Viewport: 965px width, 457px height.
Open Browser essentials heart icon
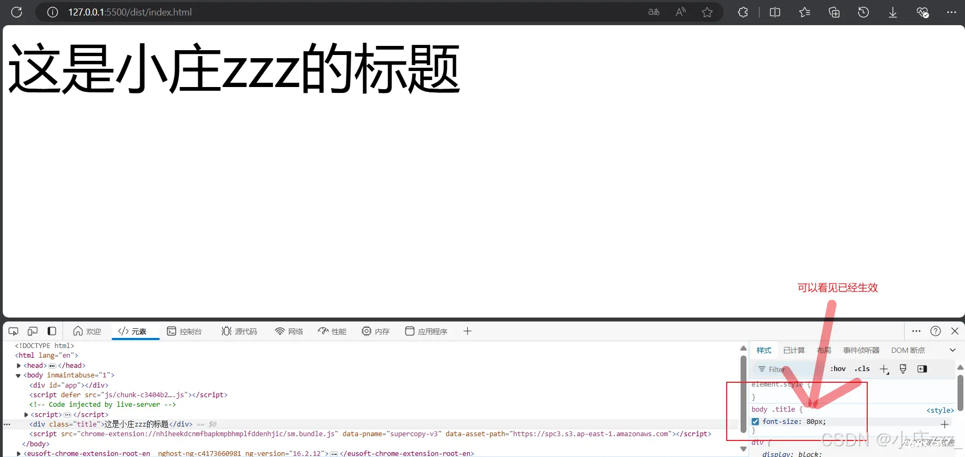coord(922,12)
